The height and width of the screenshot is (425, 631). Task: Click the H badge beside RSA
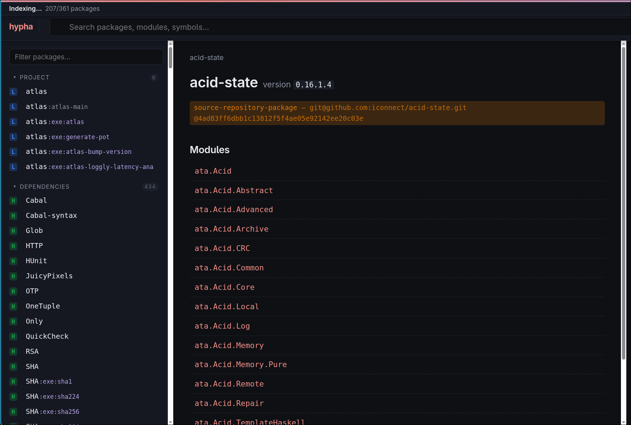13,352
